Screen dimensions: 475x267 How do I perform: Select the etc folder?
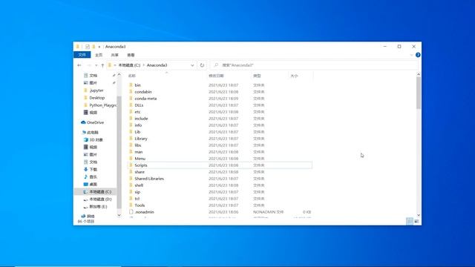(137, 112)
